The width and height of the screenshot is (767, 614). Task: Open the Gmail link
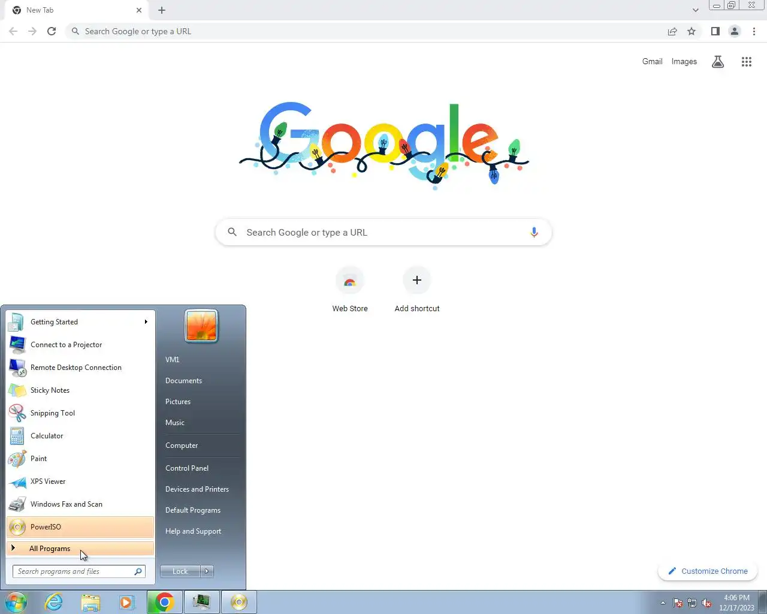[x=652, y=61]
